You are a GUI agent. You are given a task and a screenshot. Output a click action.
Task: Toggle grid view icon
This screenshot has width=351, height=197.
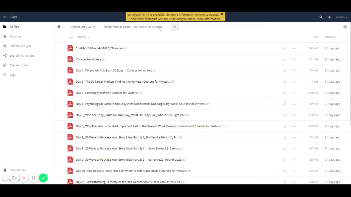345,27
